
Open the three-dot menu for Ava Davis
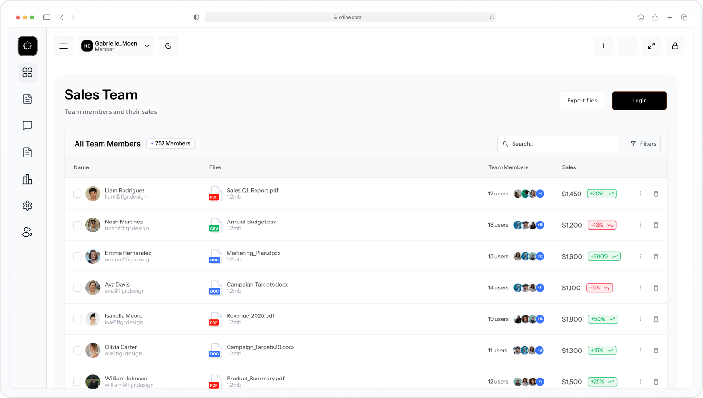[640, 287]
